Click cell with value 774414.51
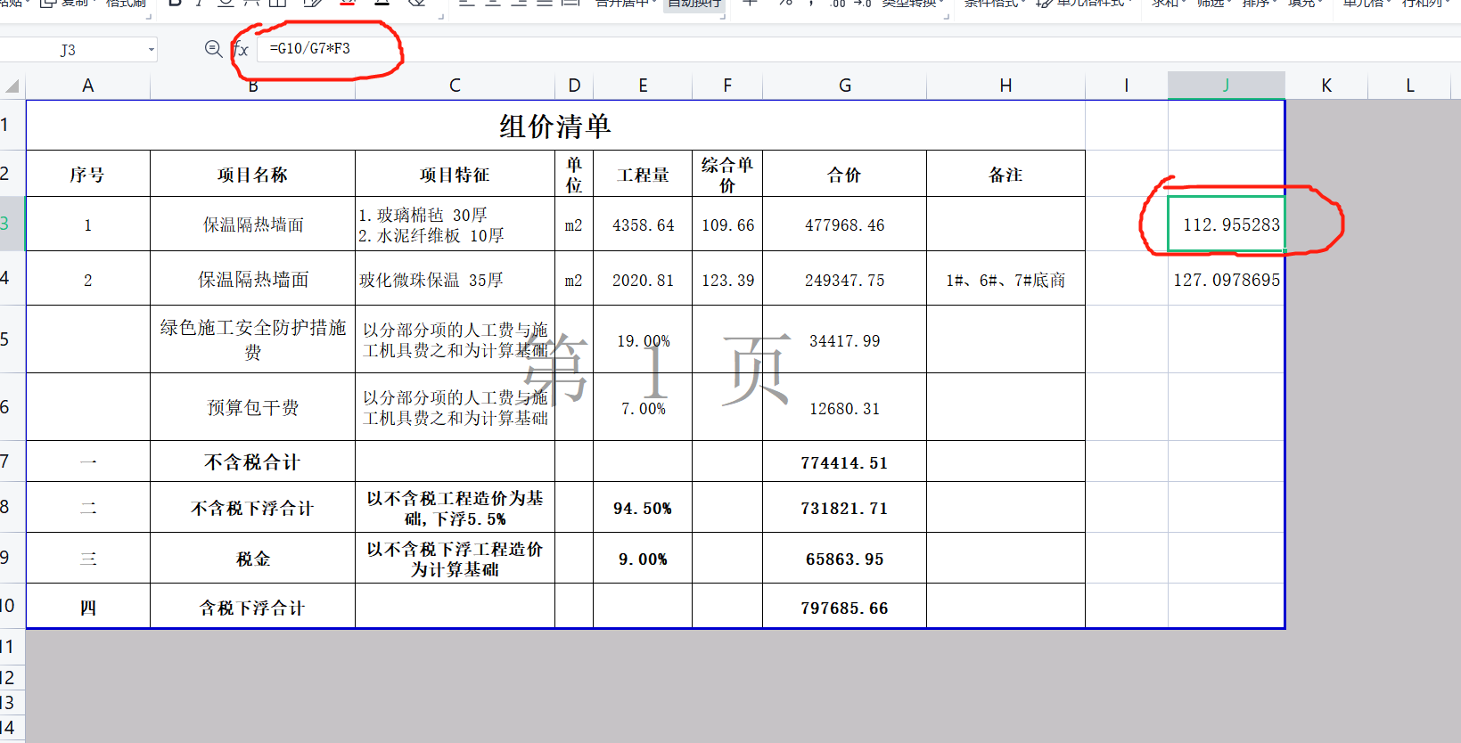This screenshot has height=743, width=1461. point(845,462)
